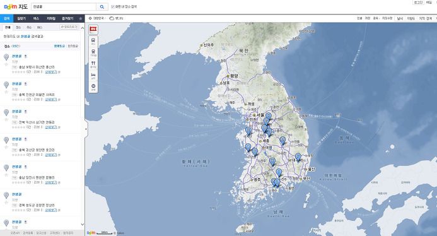Switch to the 길찾기 directions tab
437x236 pixels.
tap(21, 18)
